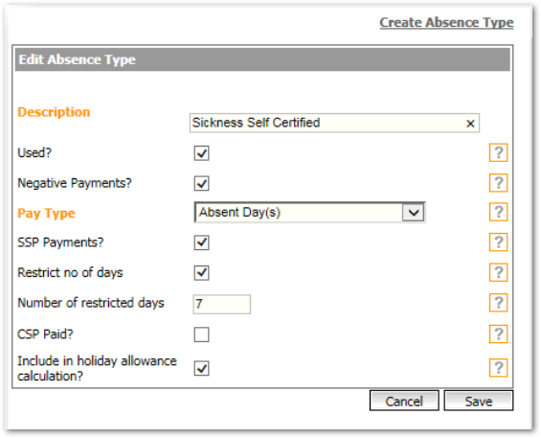The height and width of the screenshot is (438, 541).
Task: Enable the CSP Paid? checkbox
Action: click(x=201, y=334)
